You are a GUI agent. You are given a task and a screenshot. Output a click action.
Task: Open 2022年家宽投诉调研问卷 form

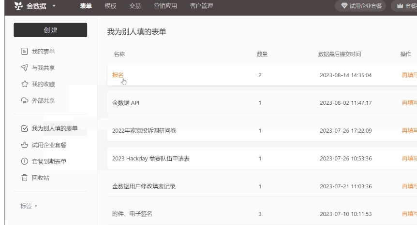(x=144, y=130)
